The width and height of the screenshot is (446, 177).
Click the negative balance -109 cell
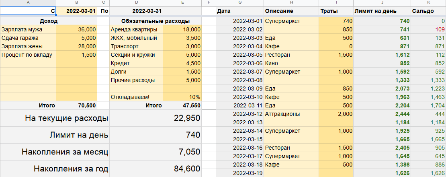coord(428,29)
